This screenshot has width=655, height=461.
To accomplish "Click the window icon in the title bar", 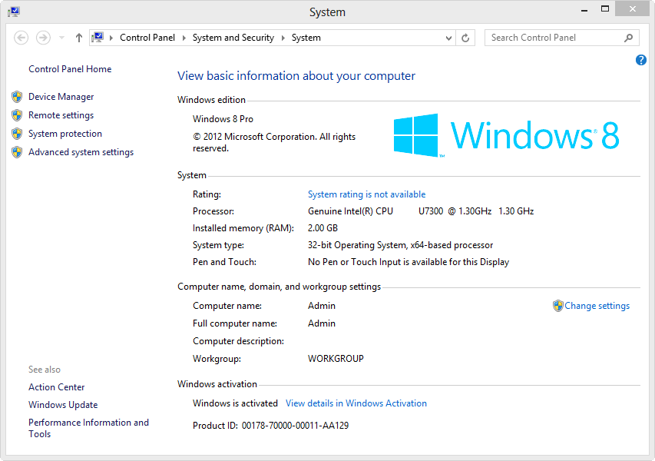I will pos(13,12).
